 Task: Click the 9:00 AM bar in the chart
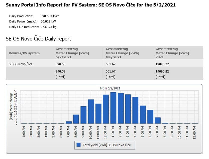click(x=83, y=115)
